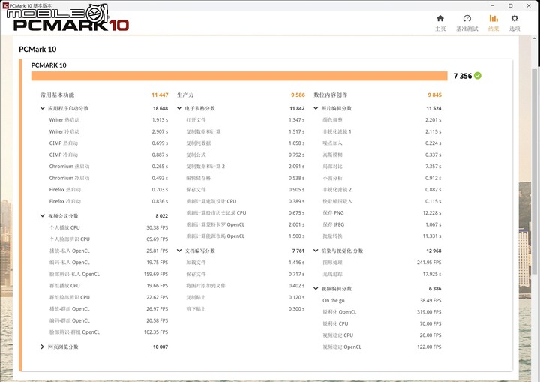Click the window title PCMark 10 基本版本
The height and width of the screenshot is (382, 540).
31,5
